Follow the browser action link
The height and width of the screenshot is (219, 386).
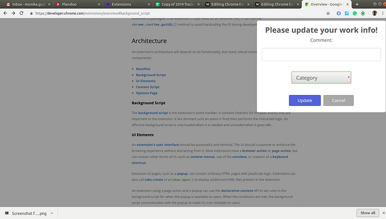tap(255, 151)
